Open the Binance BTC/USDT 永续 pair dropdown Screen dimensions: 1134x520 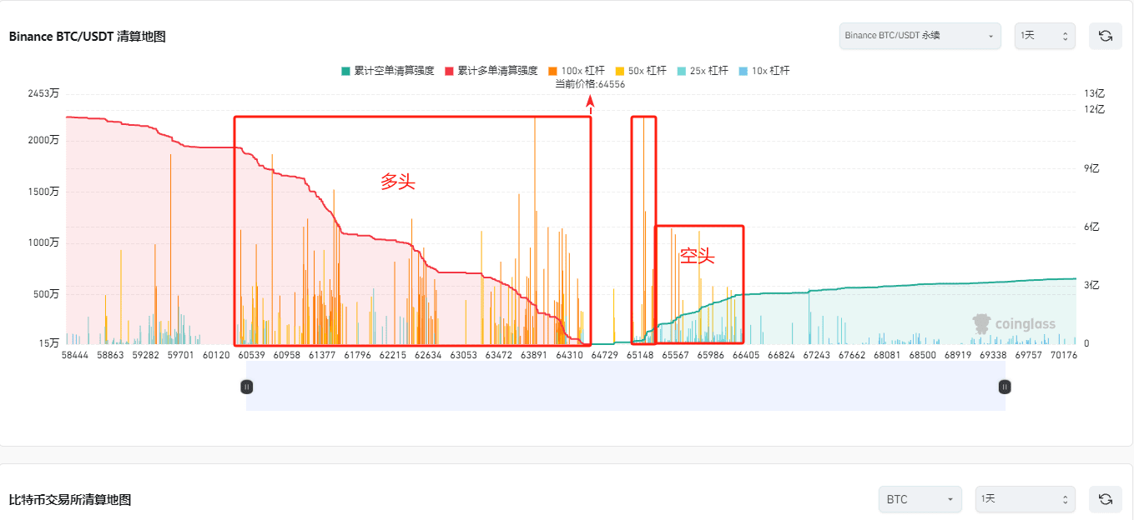920,36
